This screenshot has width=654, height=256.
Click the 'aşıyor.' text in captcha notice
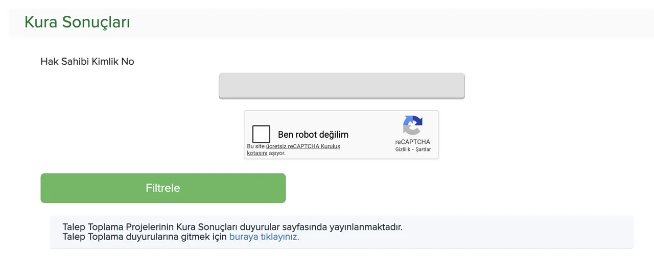click(277, 153)
